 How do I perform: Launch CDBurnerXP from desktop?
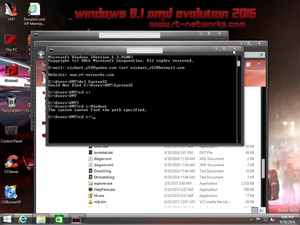tap(11, 195)
